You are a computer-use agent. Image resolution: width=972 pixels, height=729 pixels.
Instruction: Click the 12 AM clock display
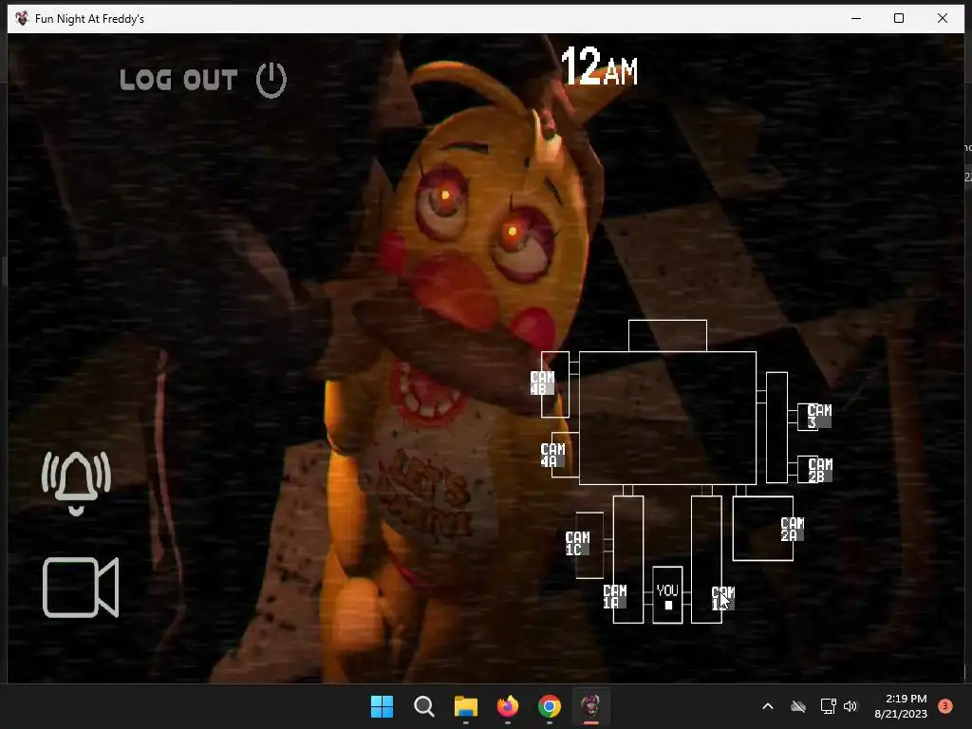click(599, 65)
